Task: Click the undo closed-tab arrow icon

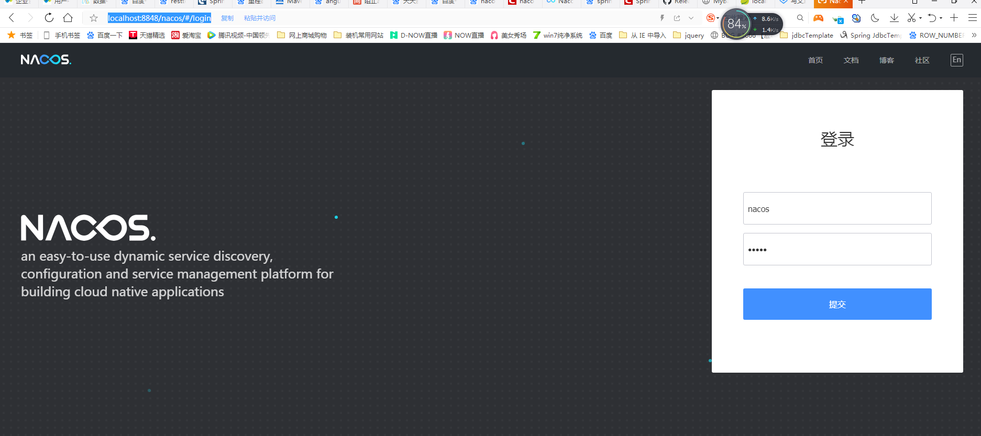Action: 932,18
